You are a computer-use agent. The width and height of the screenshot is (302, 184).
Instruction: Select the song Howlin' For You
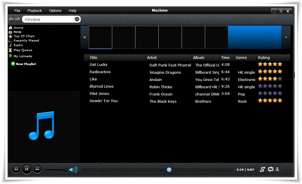103,101
